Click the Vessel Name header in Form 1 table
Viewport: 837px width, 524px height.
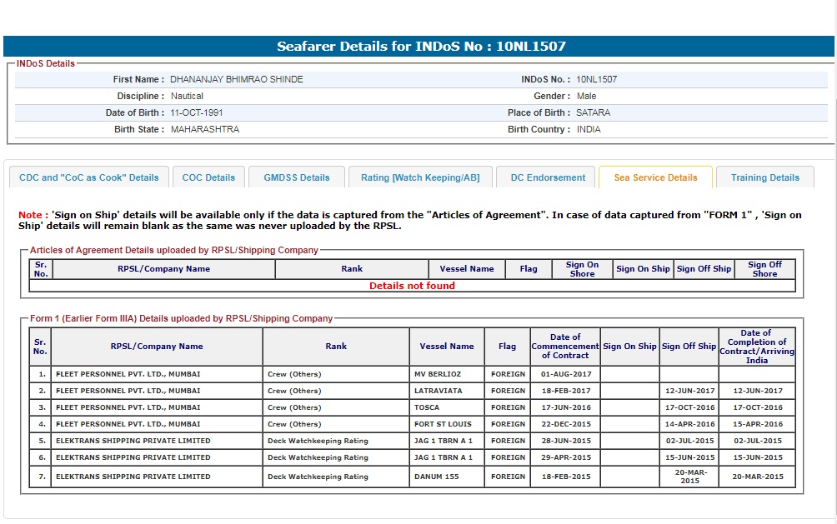447,347
